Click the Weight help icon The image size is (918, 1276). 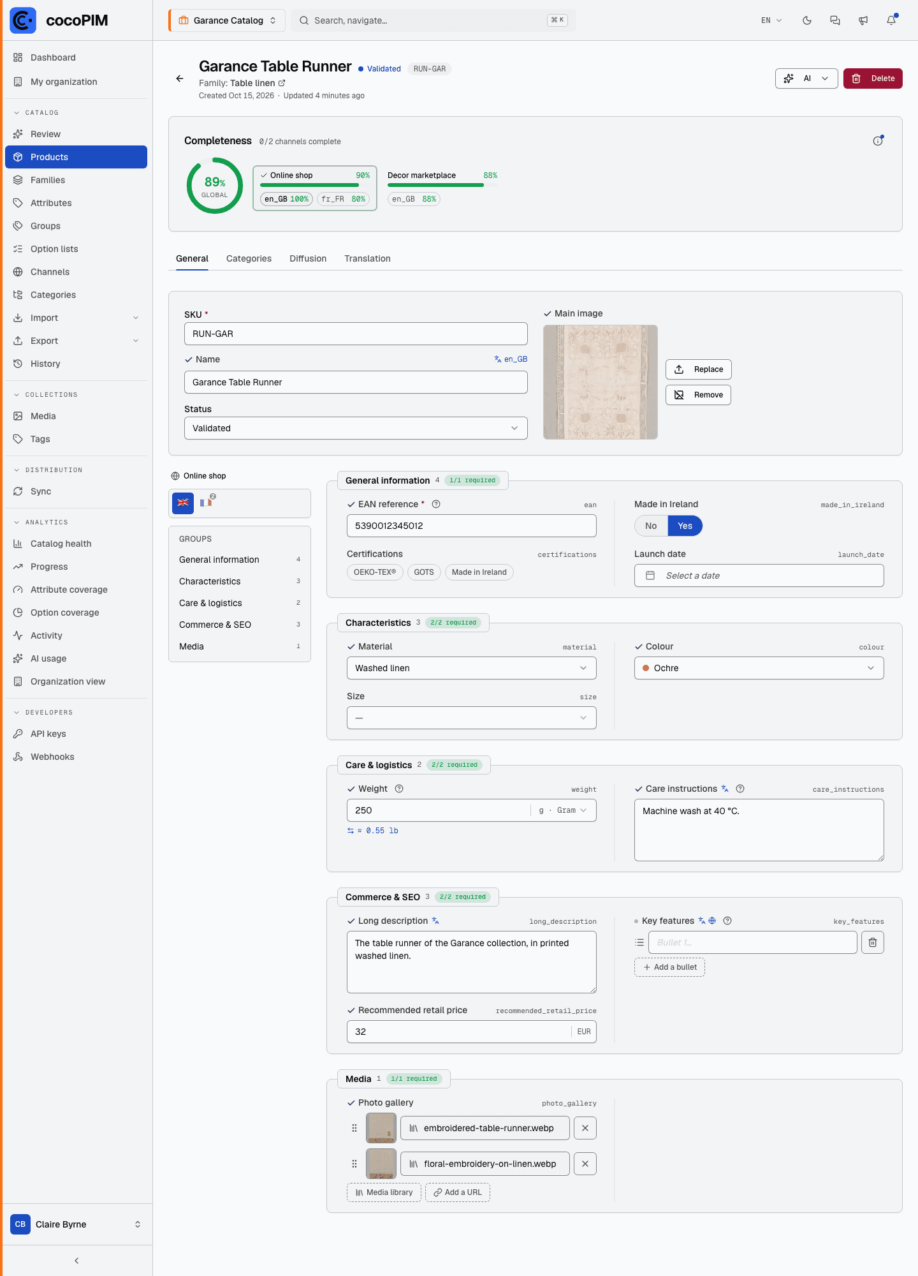click(399, 789)
